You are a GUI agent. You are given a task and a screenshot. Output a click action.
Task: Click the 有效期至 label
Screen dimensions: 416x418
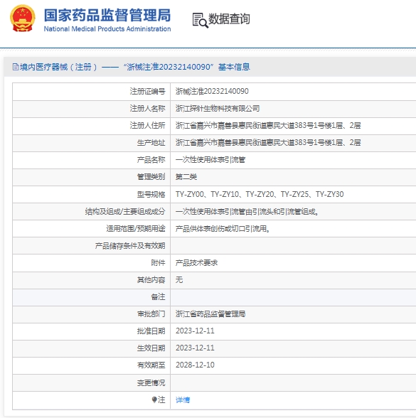coord(151,365)
